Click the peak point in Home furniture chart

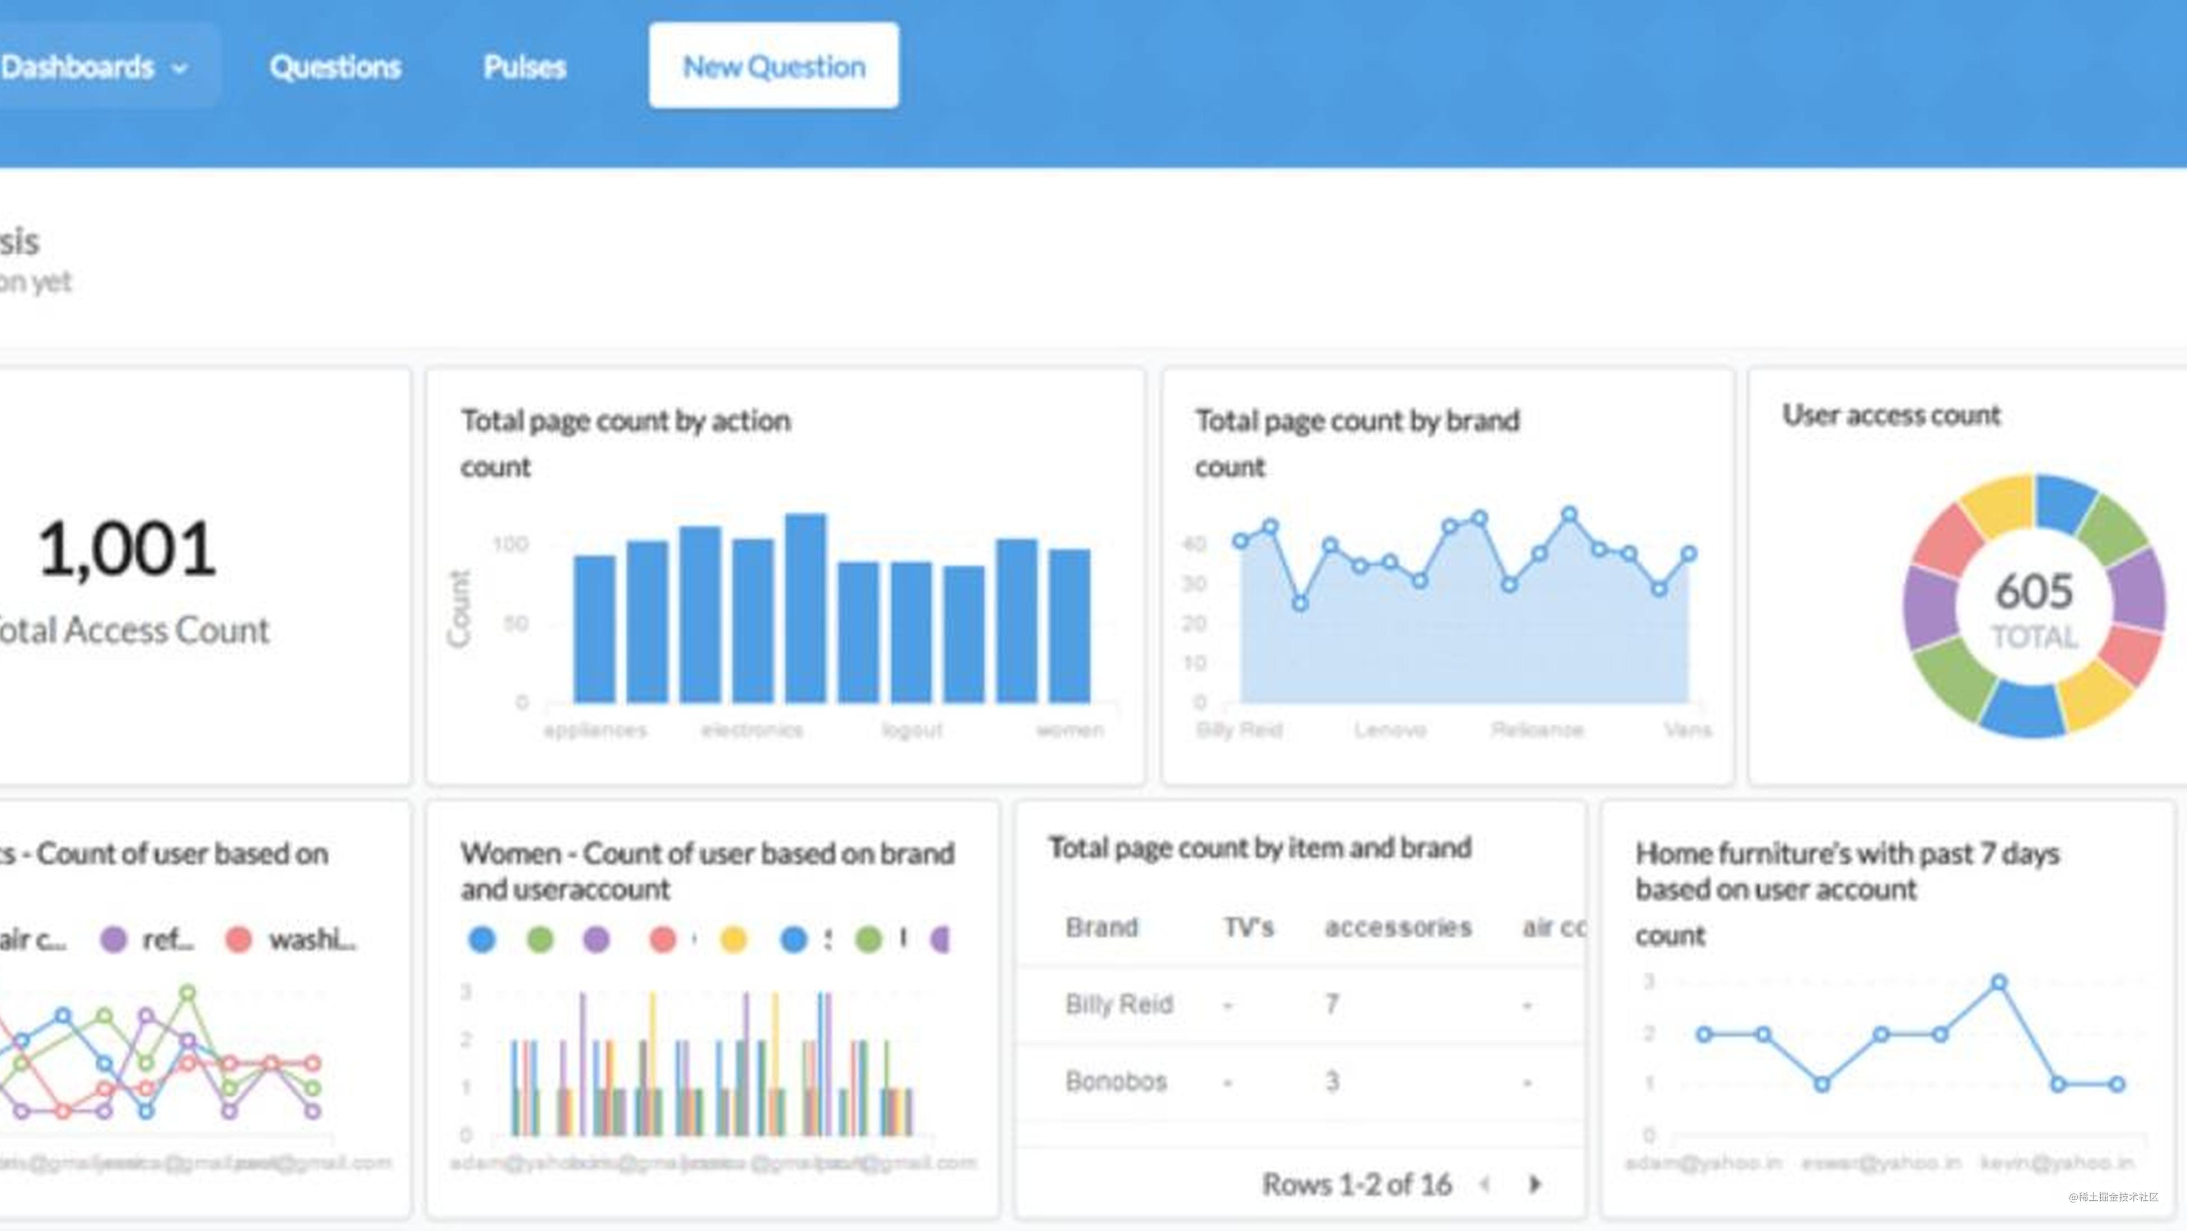pos(1998,982)
